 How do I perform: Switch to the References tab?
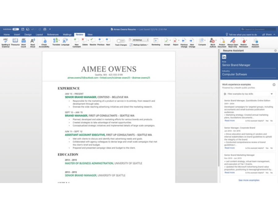(x=53, y=34)
